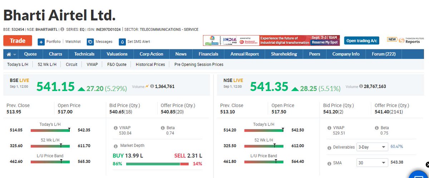Go to the Valuations tab
Image resolution: width=429 pixels, height=178 pixels.
[x=117, y=54]
